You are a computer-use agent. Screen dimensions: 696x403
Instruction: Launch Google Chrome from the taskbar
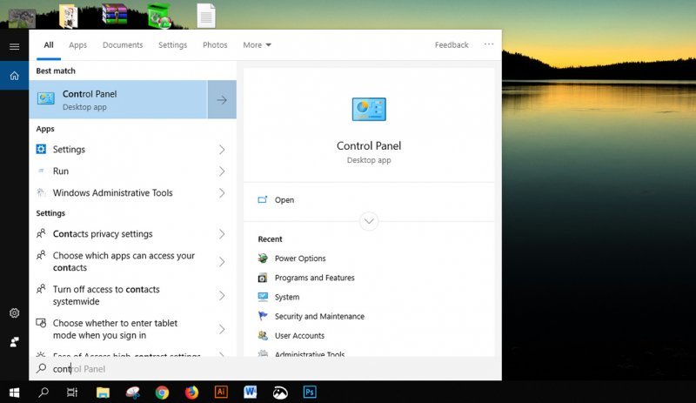(162, 393)
